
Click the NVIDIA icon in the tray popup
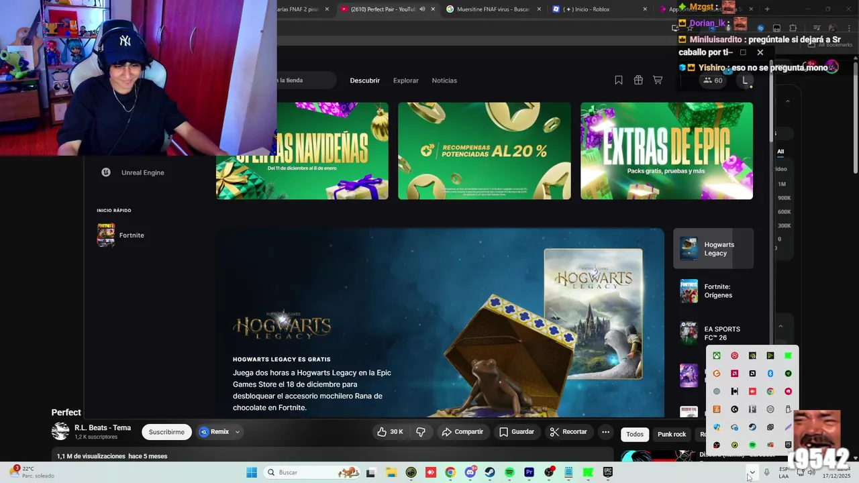click(x=752, y=356)
